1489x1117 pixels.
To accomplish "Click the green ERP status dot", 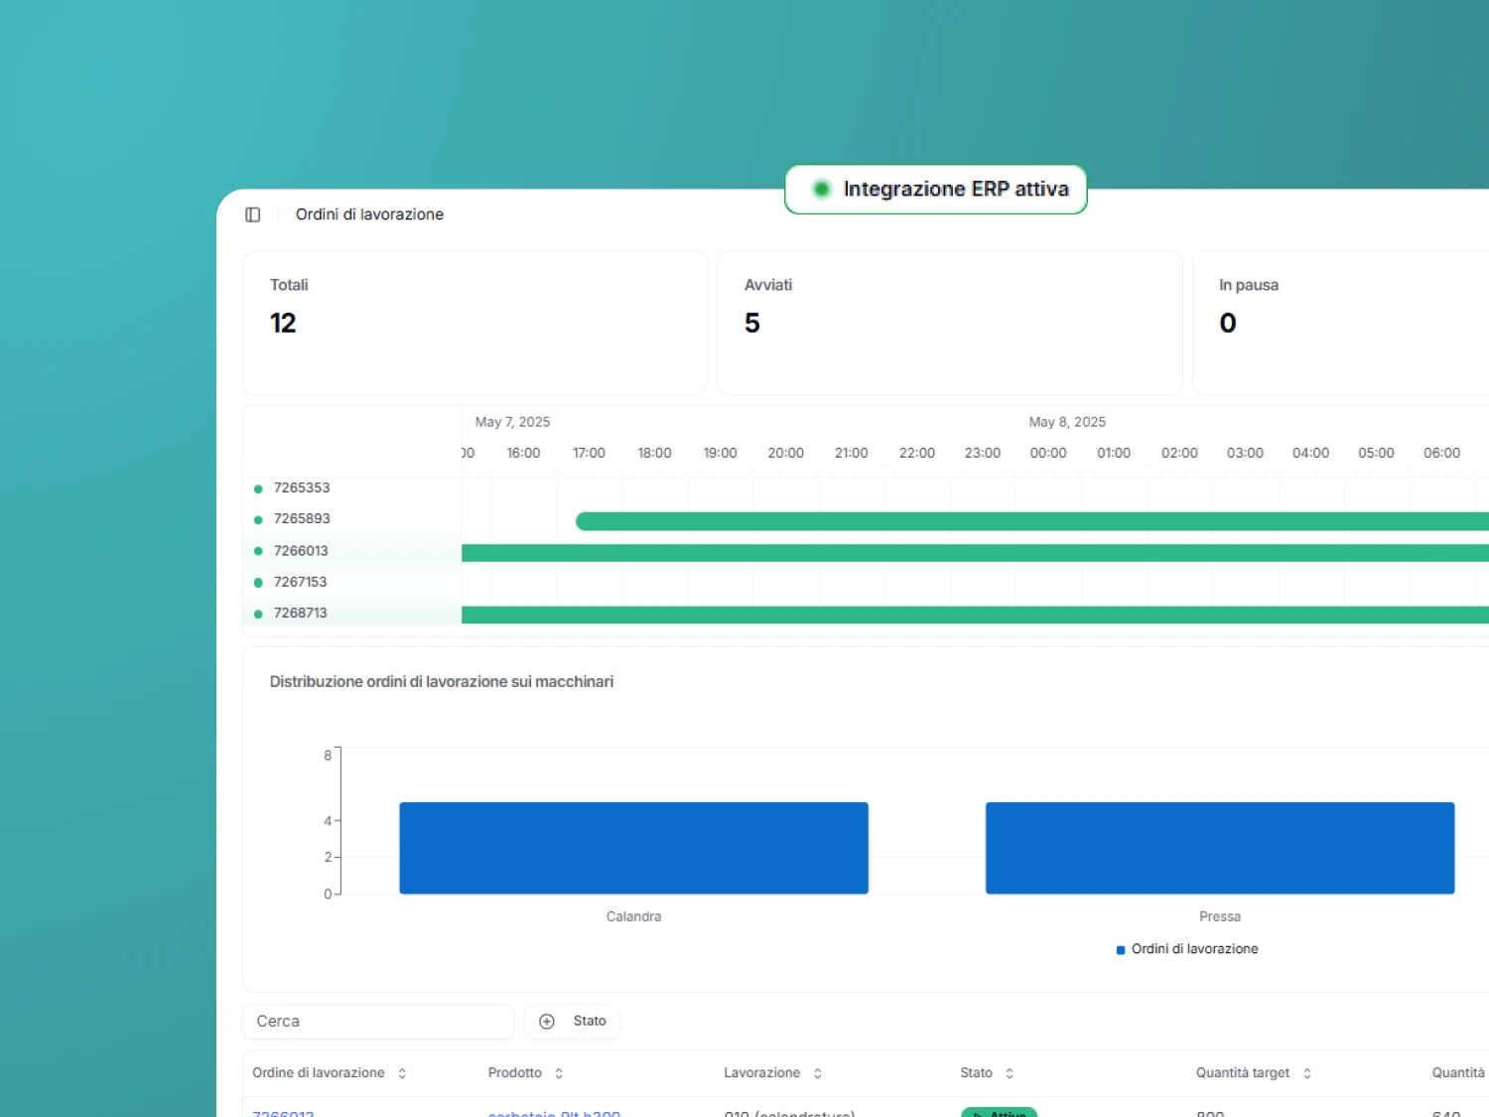I will [821, 189].
